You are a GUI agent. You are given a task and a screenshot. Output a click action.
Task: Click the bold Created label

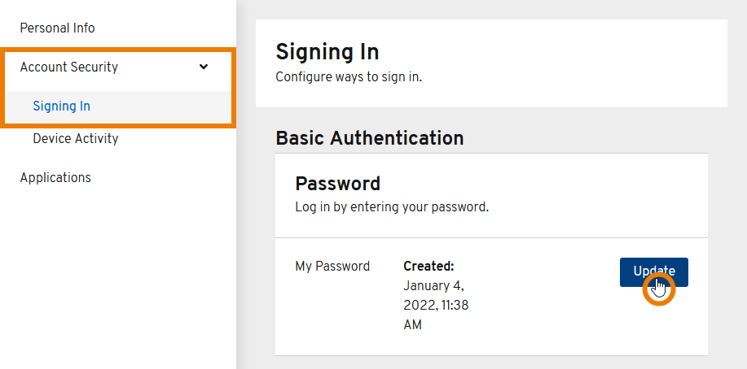tap(428, 267)
